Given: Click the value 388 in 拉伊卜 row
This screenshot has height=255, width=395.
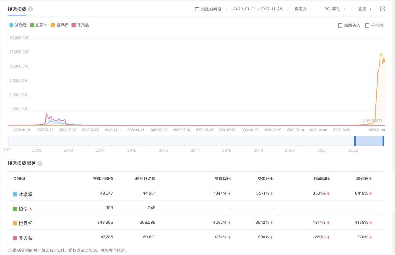Looking at the screenshot, I should coord(109,208).
